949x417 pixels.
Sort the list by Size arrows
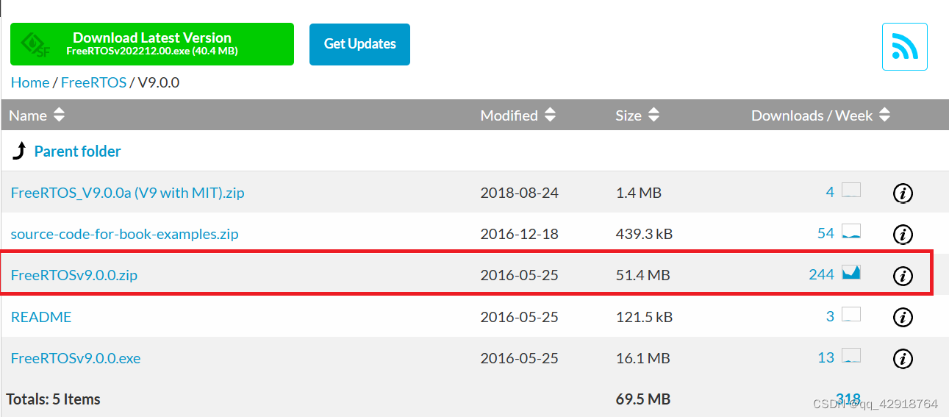[653, 115]
